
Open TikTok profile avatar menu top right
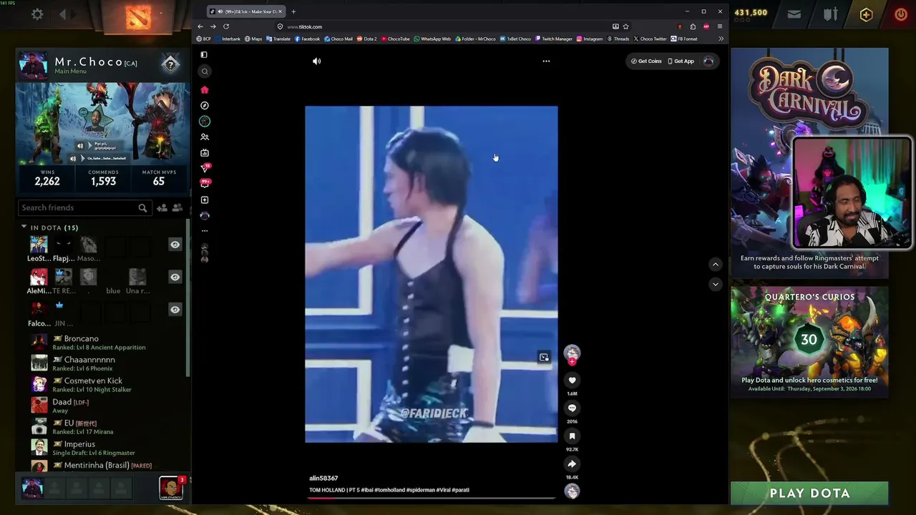pyautogui.click(x=708, y=62)
